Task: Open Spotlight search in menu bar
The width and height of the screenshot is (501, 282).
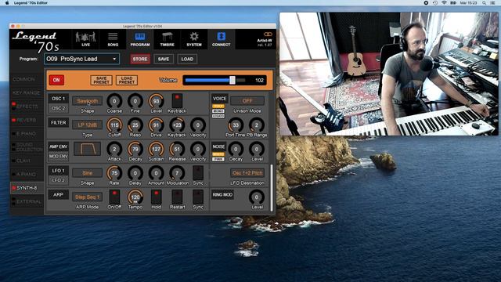Action: [x=485, y=3]
